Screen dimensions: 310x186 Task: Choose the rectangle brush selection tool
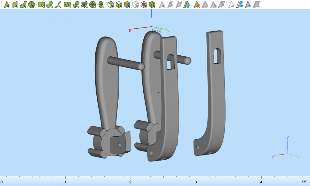click(41, 4)
